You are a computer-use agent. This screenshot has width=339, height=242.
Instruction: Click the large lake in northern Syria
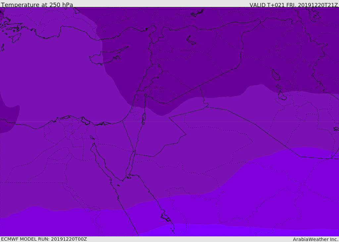point(191,40)
